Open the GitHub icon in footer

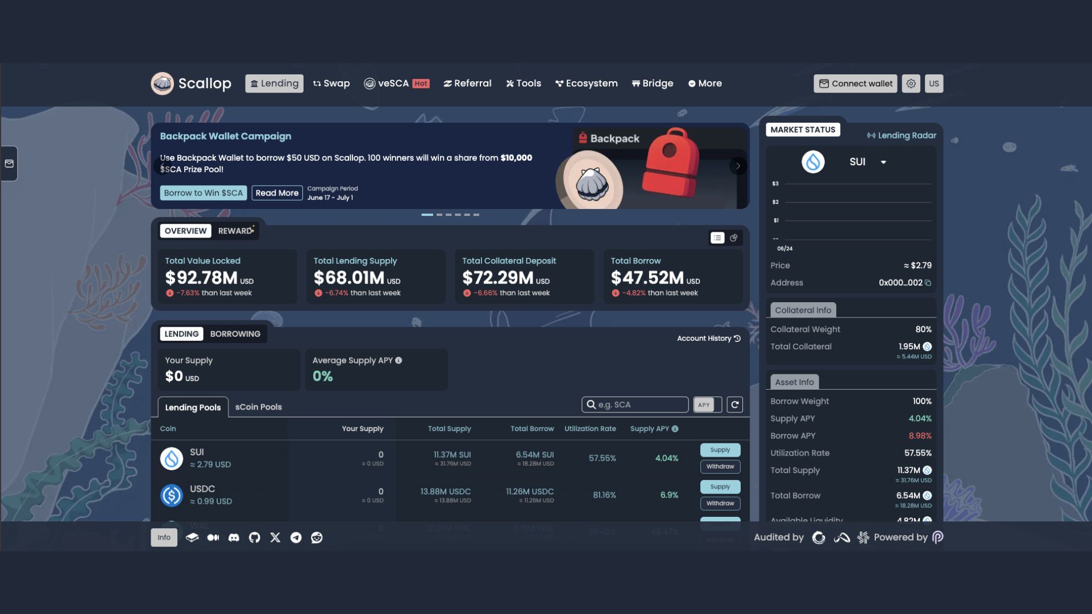pyautogui.click(x=255, y=537)
